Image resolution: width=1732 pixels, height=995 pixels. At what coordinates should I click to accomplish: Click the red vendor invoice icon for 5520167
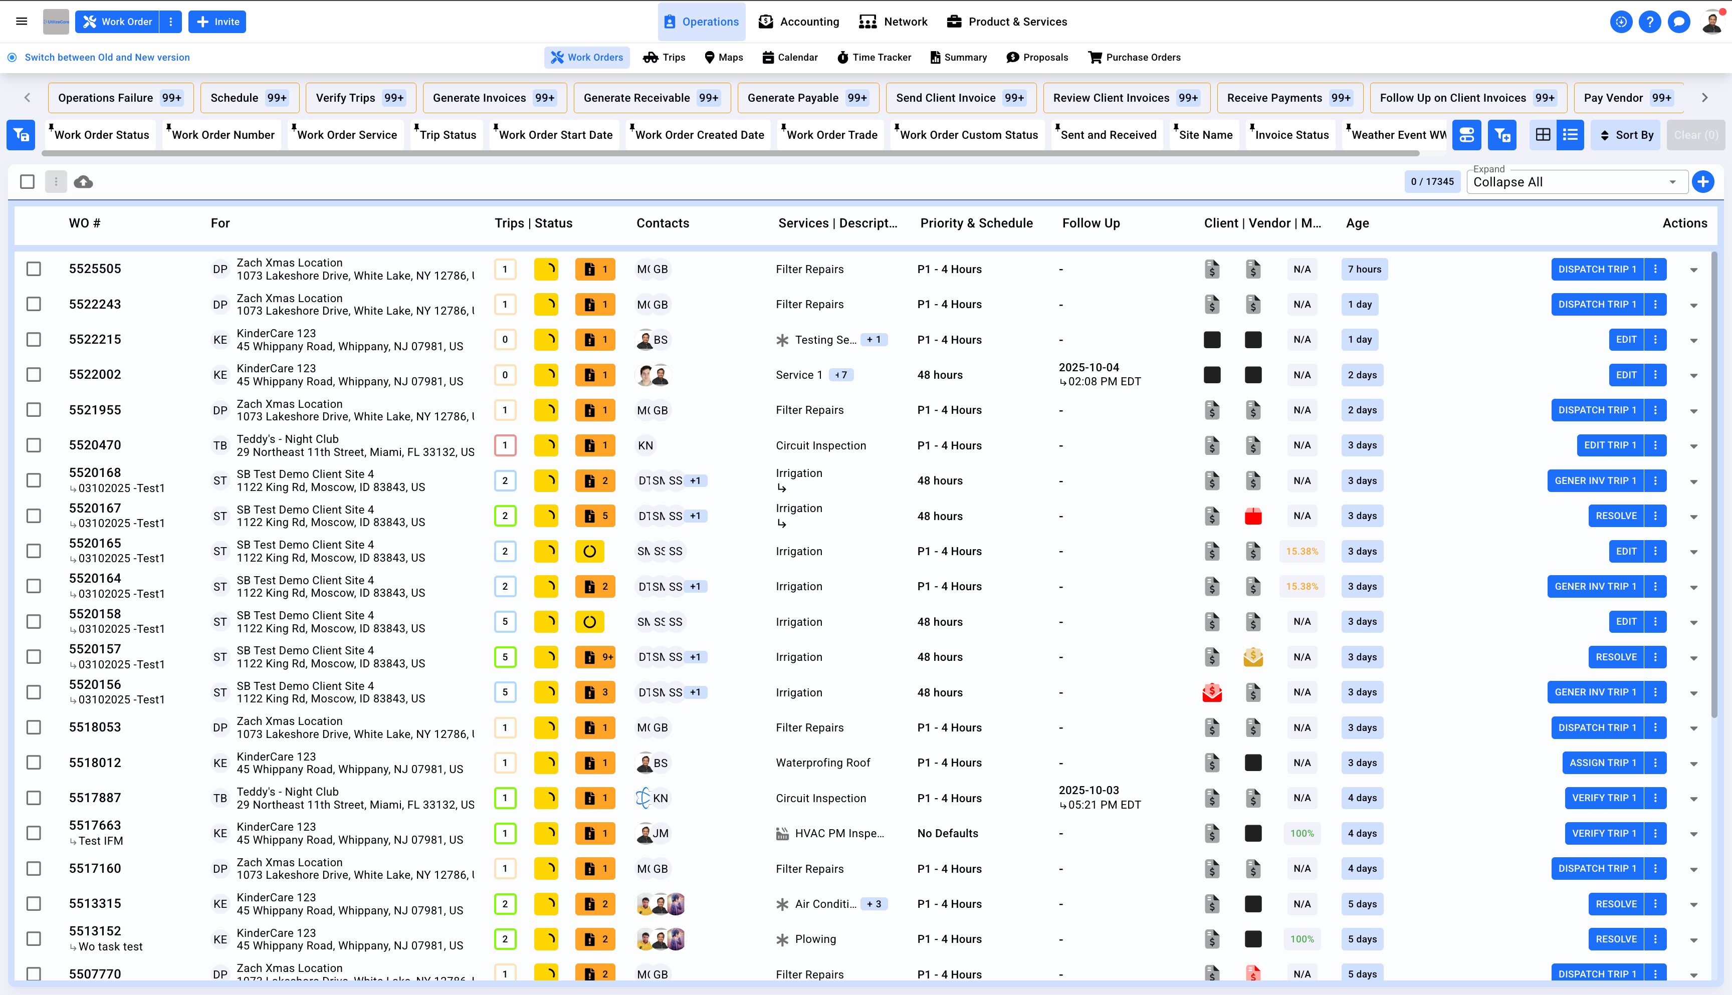pos(1253,517)
